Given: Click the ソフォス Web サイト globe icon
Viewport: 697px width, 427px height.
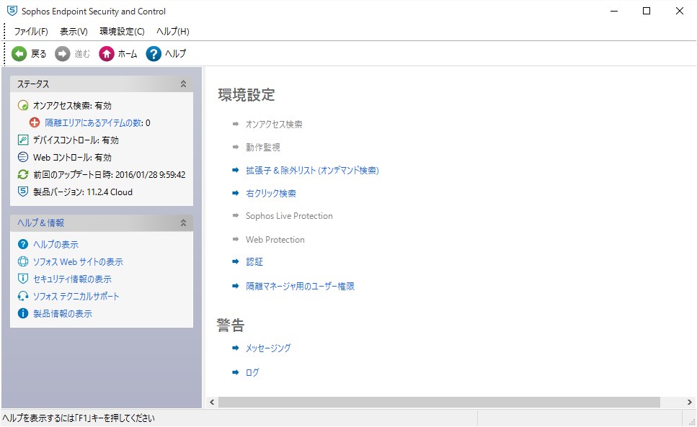Looking at the screenshot, I should pyautogui.click(x=22, y=261).
